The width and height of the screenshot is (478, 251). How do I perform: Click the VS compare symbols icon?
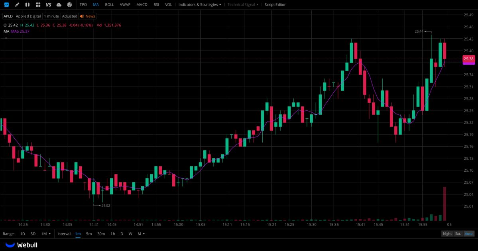pos(49,4)
